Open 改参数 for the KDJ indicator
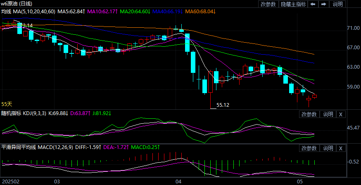Screen dimensions: 361x185 click(x=309, y=114)
